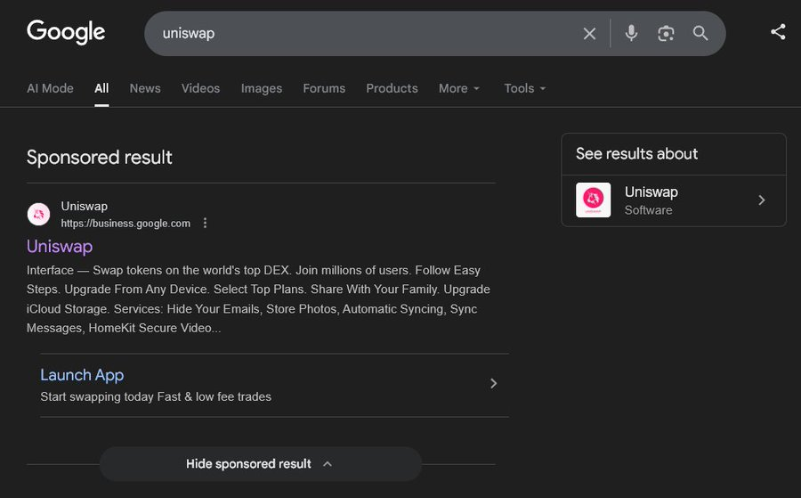The width and height of the screenshot is (801, 498).
Task: Switch to the News tab
Action: (145, 88)
